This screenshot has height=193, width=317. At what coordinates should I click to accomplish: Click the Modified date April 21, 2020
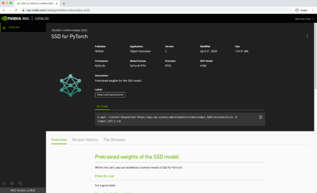coord(208,51)
